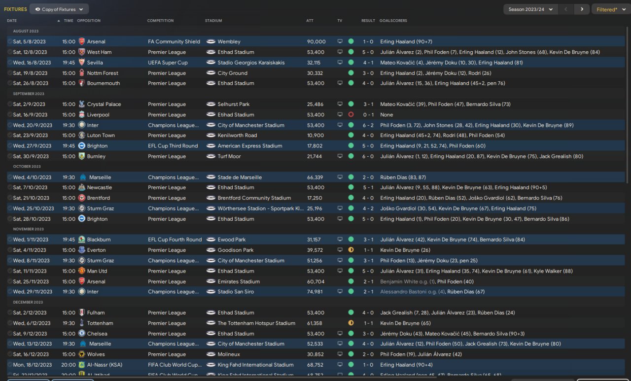Screen dimensions: 631x381
Task: Sort by the COMPETITION column header
Action: pyautogui.click(x=160, y=21)
